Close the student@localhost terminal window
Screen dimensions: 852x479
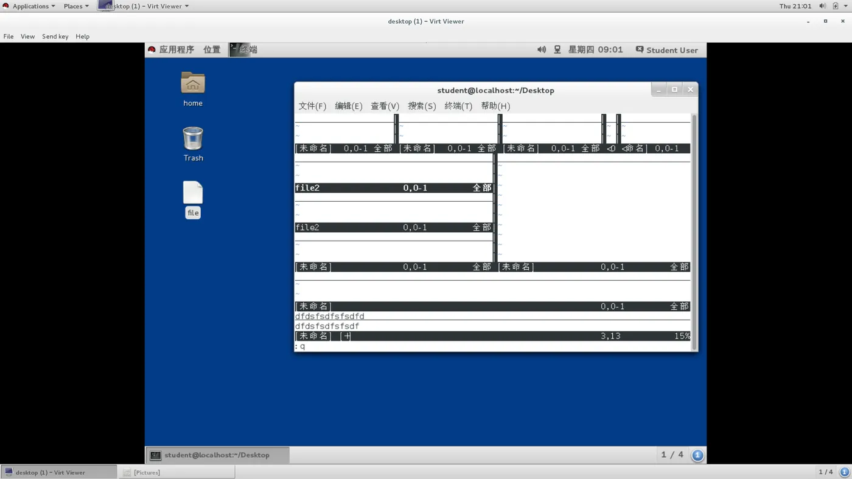[690, 90]
